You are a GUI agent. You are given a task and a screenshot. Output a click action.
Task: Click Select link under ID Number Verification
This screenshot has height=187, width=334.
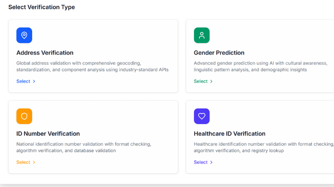point(23,162)
